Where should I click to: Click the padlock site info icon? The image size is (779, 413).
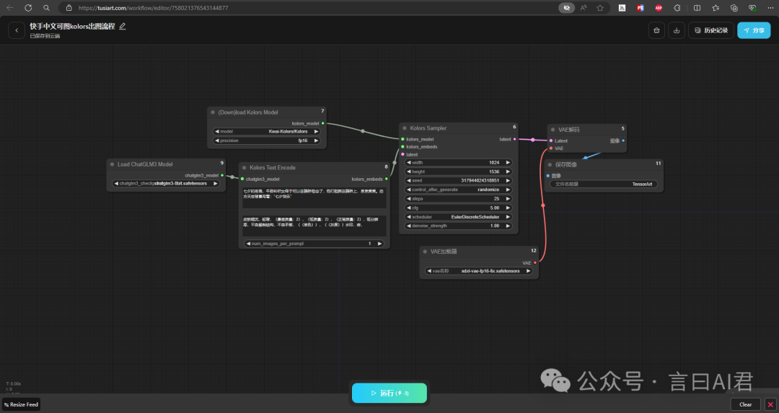(x=69, y=8)
